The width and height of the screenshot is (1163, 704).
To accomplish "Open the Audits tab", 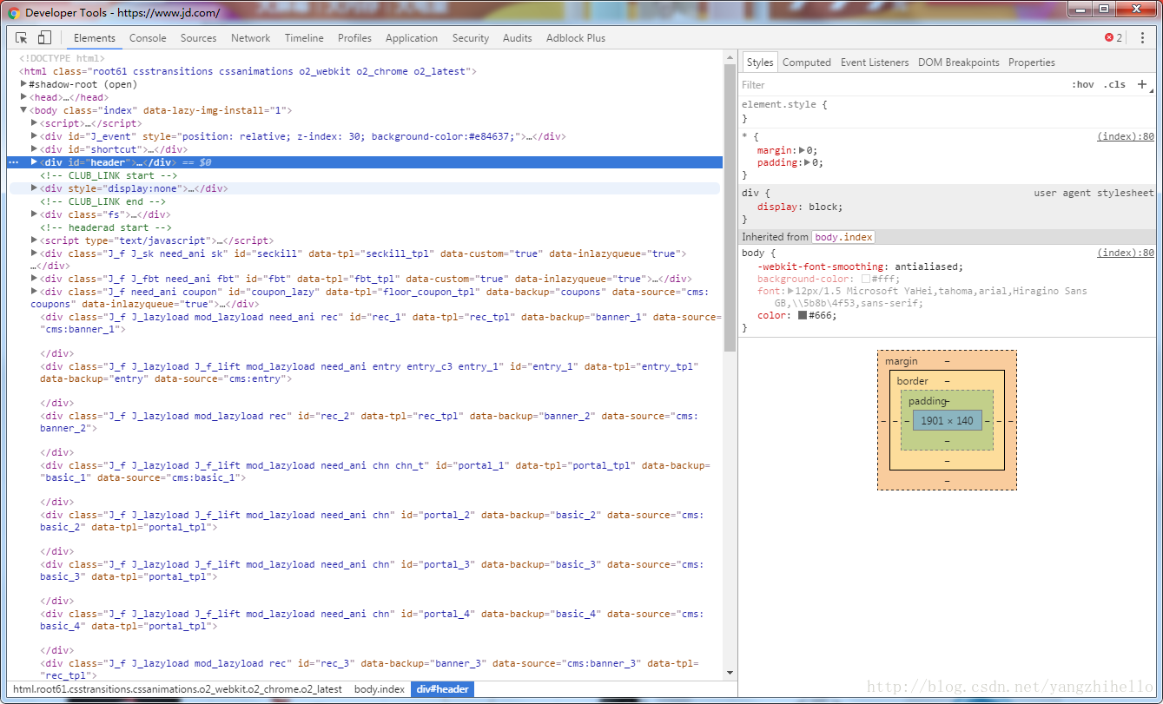I will click(518, 38).
